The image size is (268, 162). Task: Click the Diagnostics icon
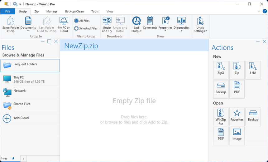click(181, 21)
